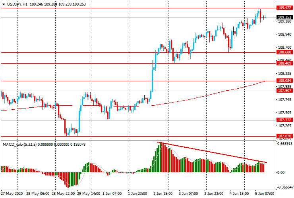This screenshot has width=294, height=198.
Task: Click the 108.700 price scale value
Action: point(284,48)
